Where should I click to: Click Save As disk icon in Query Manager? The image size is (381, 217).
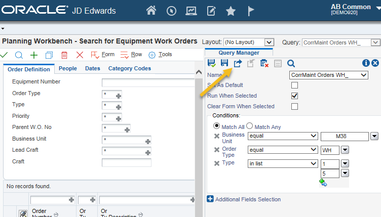224,63
